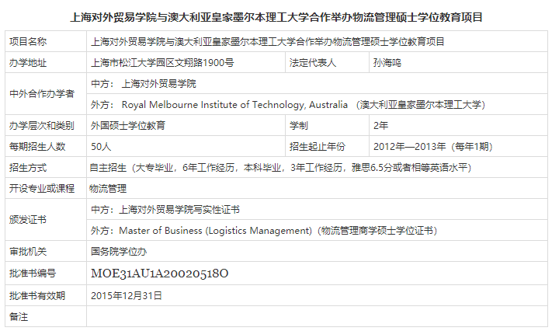Click the name 孙海鸣

[x=387, y=63]
